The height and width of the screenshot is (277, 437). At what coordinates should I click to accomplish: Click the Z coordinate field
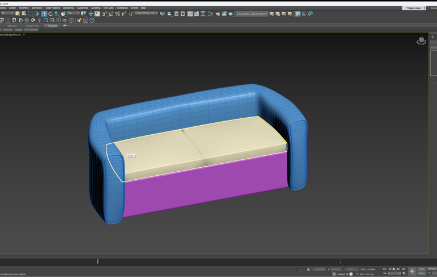coord(353,269)
